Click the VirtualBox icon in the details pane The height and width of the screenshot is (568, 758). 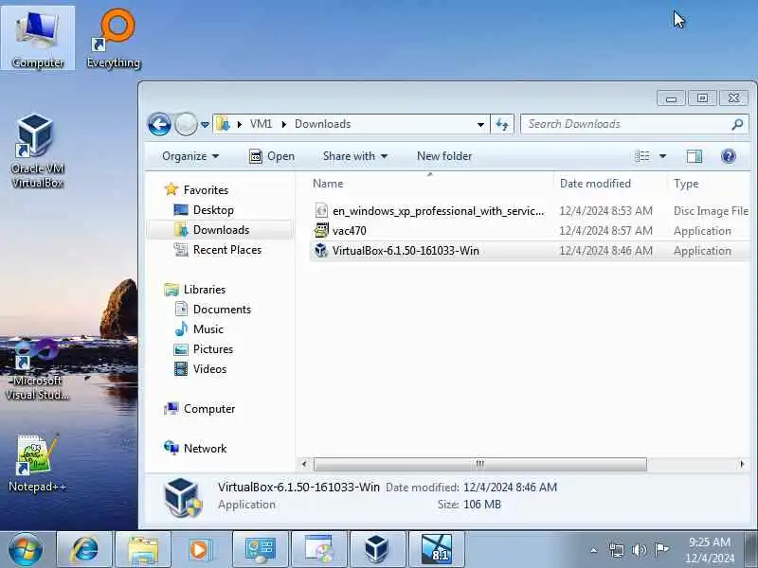(x=183, y=497)
